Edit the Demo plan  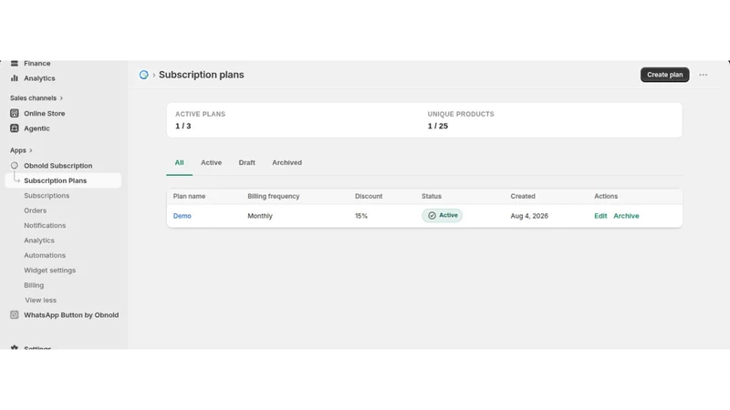[x=600, y=216]
